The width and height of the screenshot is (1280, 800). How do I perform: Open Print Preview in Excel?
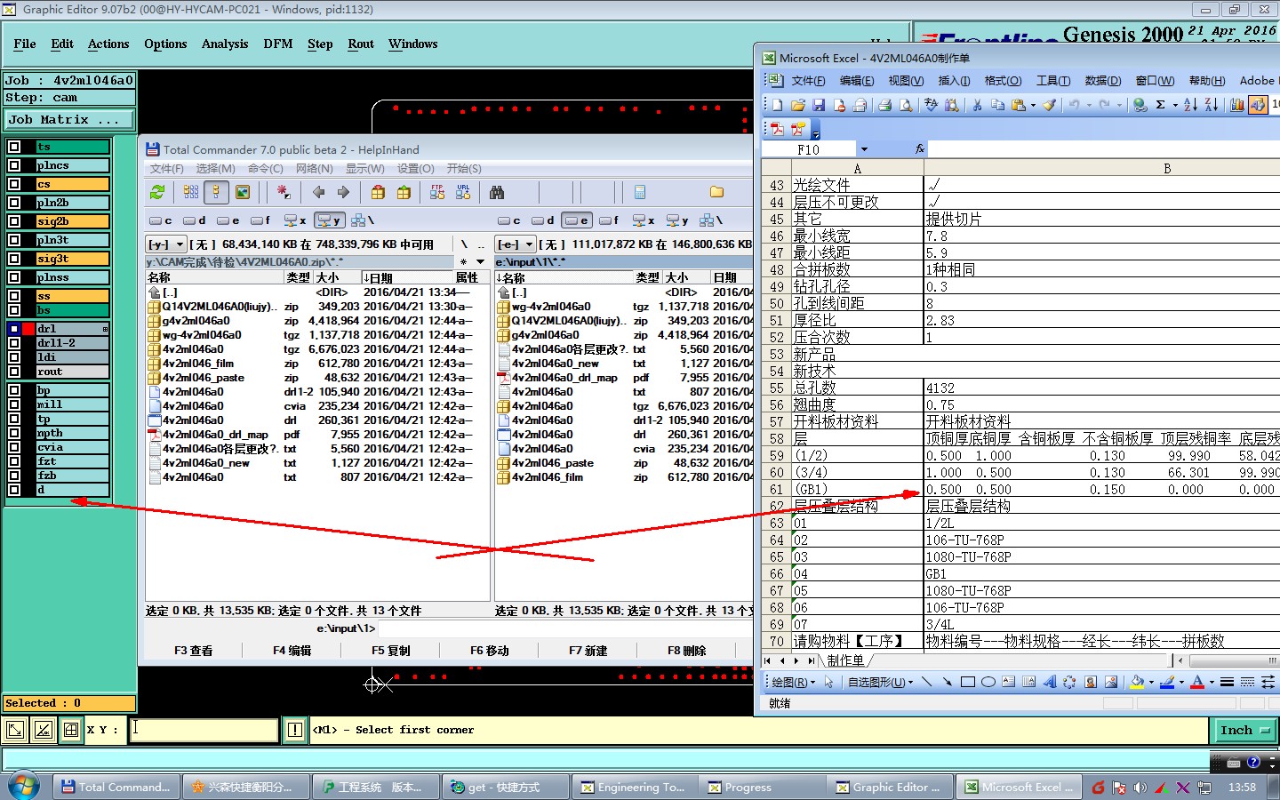[906, 105]
